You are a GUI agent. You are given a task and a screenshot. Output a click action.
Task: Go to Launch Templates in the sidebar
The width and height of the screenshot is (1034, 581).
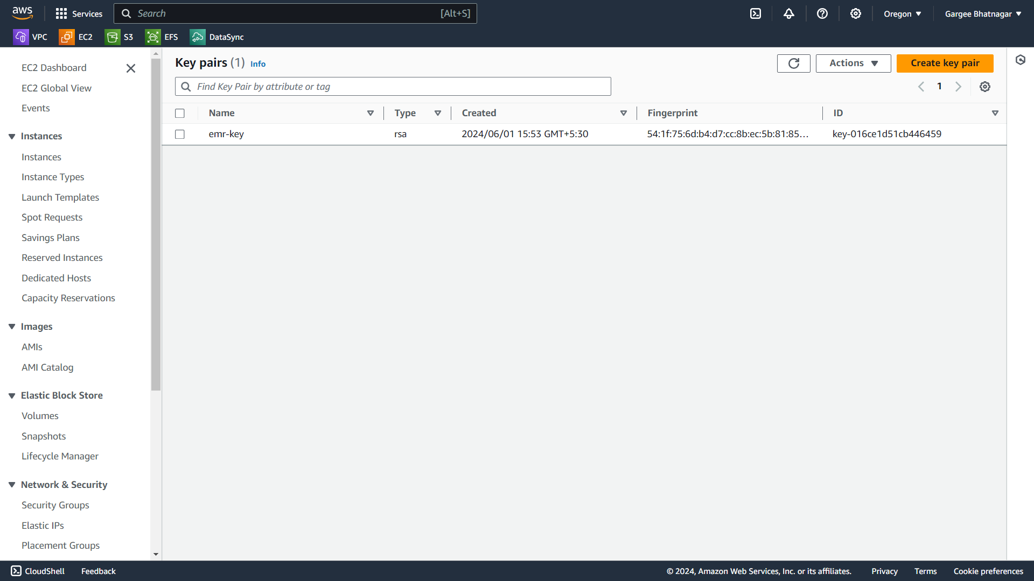click(60, 197)
